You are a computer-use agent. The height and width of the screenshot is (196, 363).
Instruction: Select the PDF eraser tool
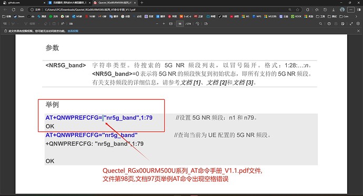[46, 24]
